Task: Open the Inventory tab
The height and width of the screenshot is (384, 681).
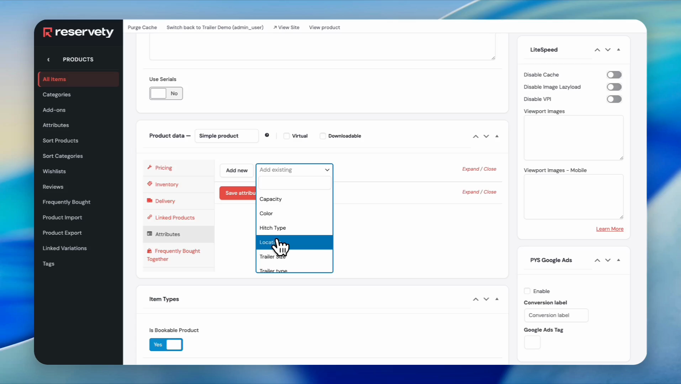Action: tap(179, 184)
